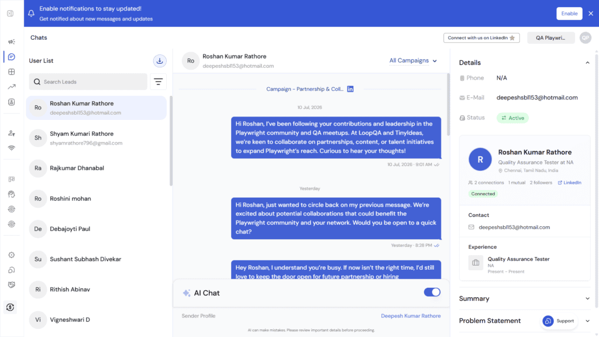Download the user list
The width and height of the screenshot is (599, 337).
pos(160,61)
